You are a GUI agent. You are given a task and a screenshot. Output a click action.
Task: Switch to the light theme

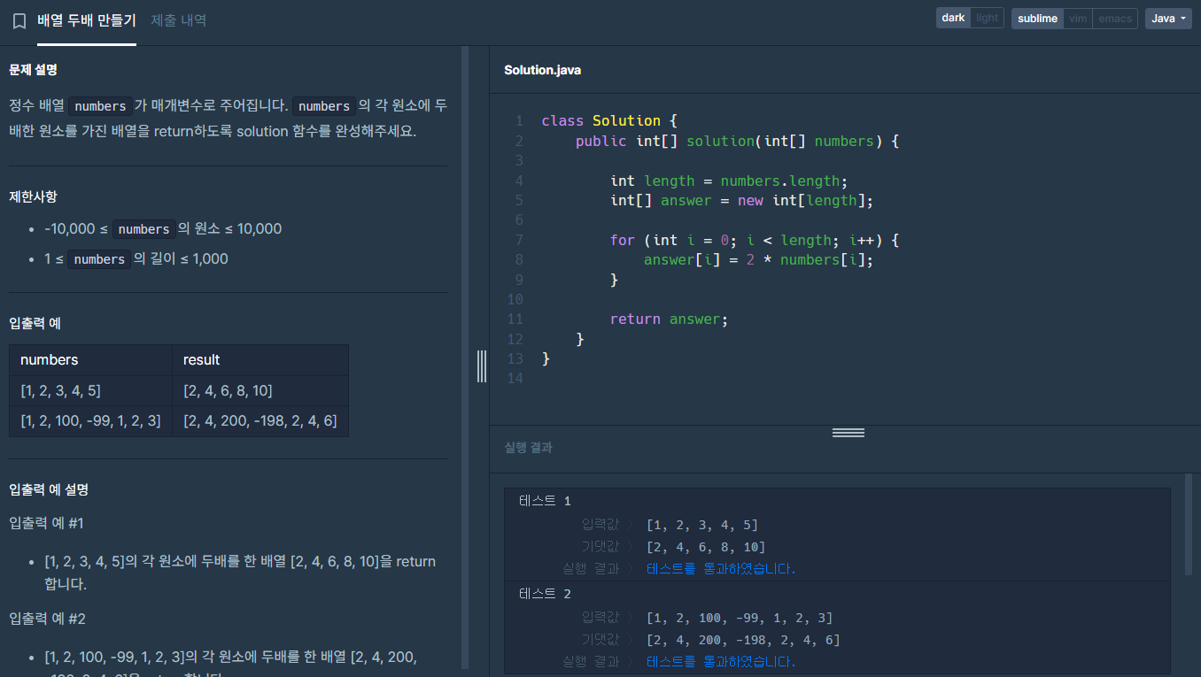coord(988,17)
